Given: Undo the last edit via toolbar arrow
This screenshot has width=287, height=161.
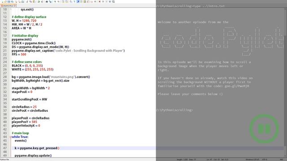Looking at the screenshot, I should 39,2.
